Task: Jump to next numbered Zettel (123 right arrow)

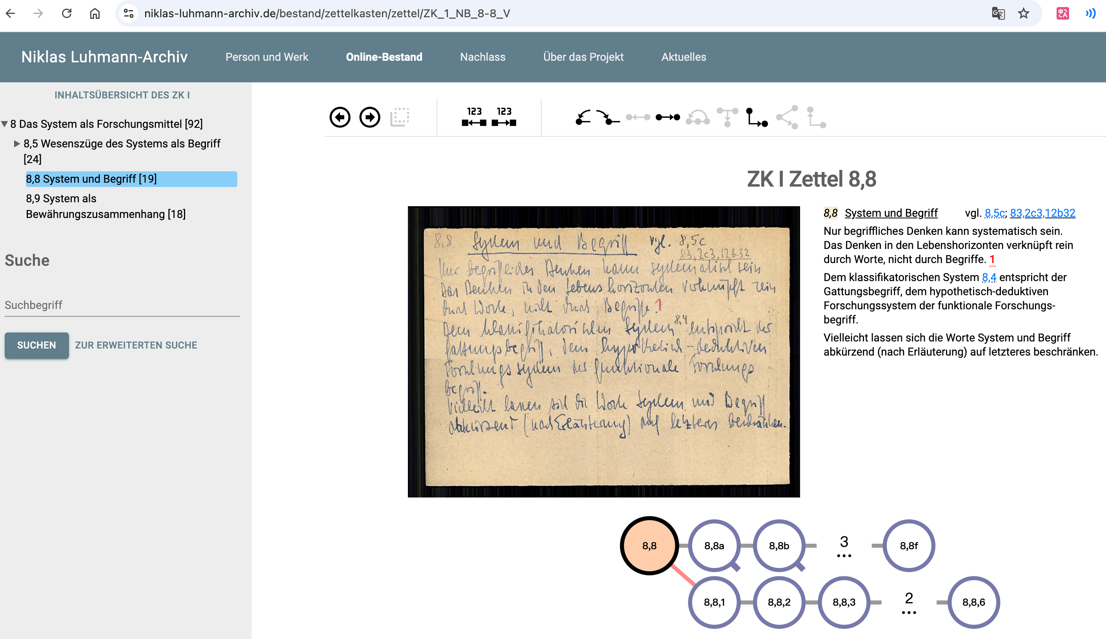Action: [x=504, y=117]
